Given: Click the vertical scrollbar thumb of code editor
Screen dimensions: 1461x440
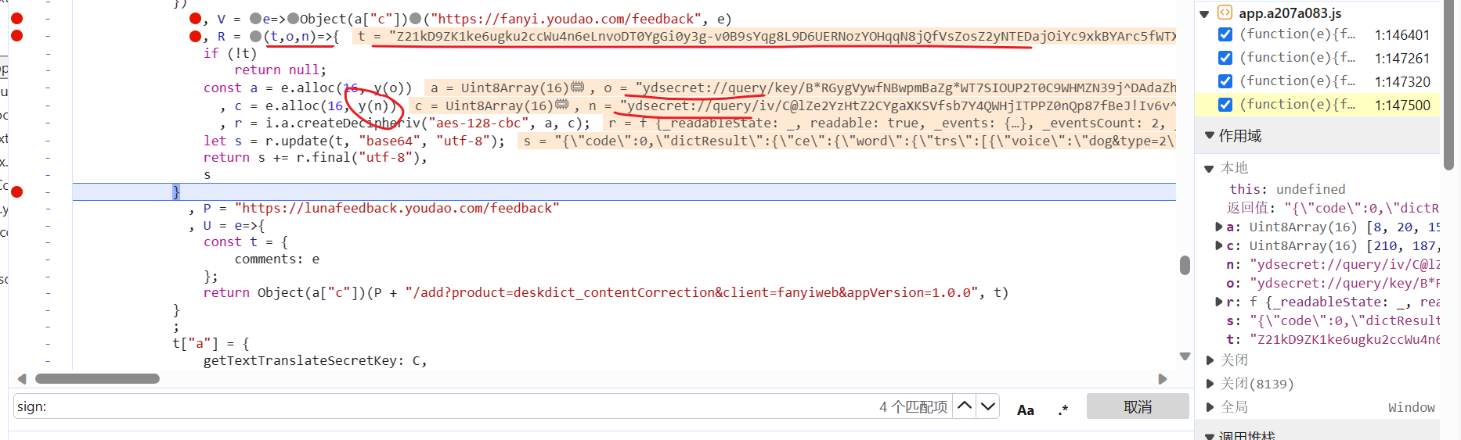Looking at the screenshot, I should (1185, 265).
